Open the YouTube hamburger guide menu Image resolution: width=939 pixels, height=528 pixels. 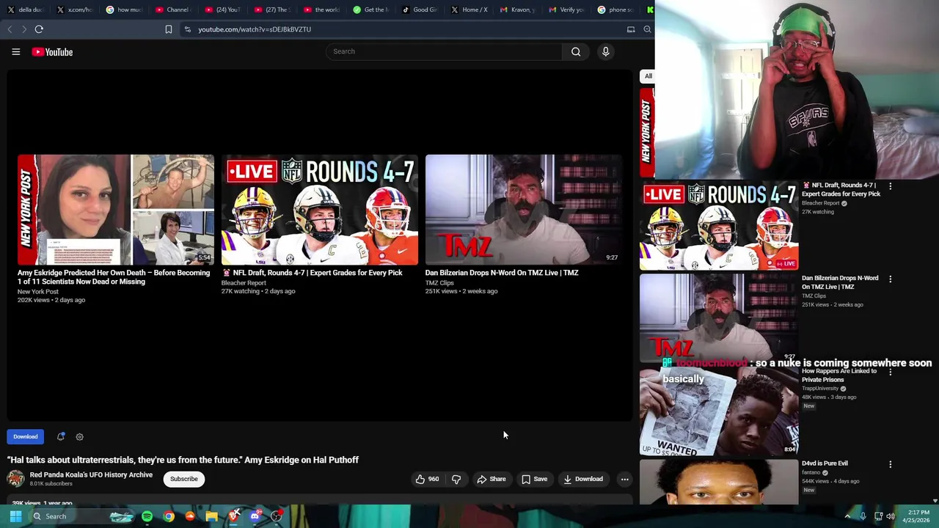[15, 51]
